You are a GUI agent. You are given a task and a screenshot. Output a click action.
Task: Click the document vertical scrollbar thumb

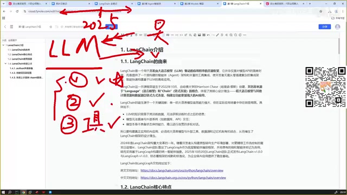[339, 47]
